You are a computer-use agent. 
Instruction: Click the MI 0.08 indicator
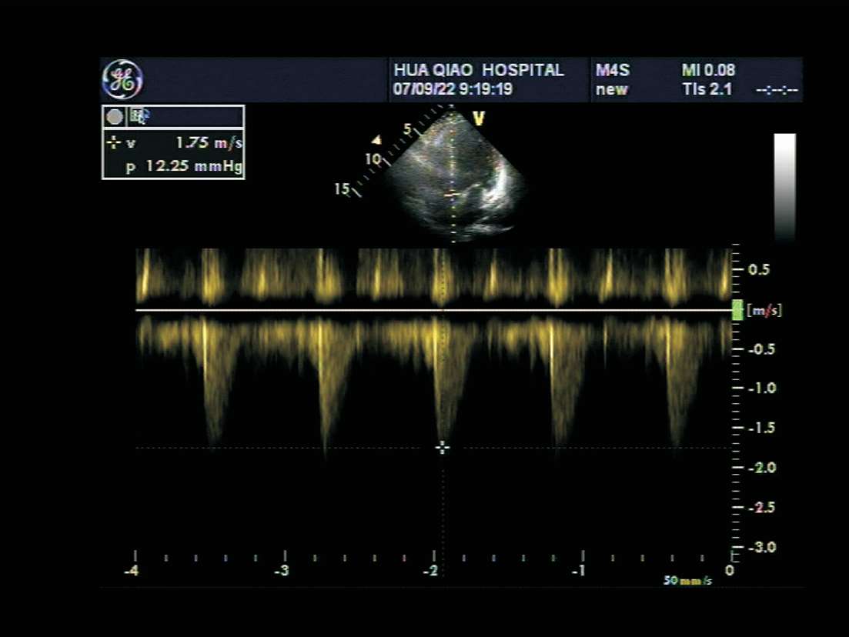[x=708, y=70]
